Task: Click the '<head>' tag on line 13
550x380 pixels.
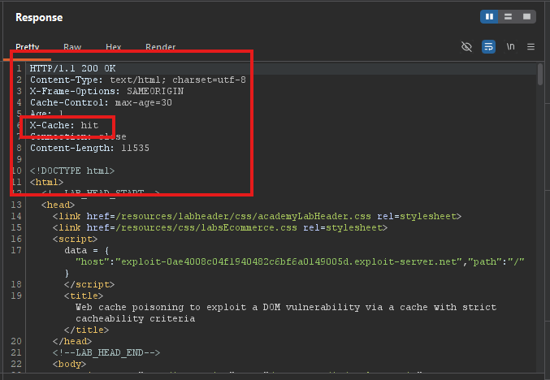Action: 58,205
